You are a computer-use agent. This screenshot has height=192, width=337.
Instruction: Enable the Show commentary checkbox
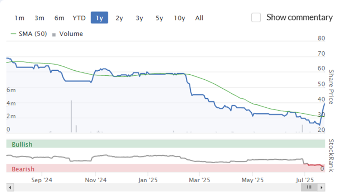(x=256, y=18)
